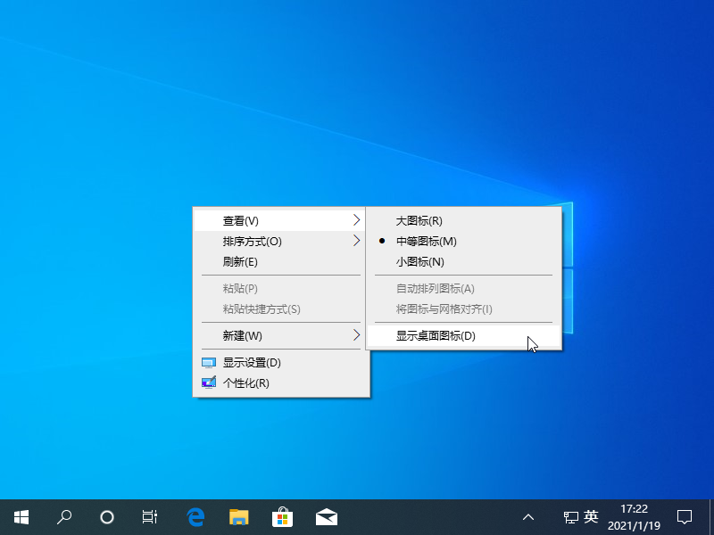Screen dimensions: 714x535
Task: Open the 排序方式 submenu
Action: click(249, 241)
